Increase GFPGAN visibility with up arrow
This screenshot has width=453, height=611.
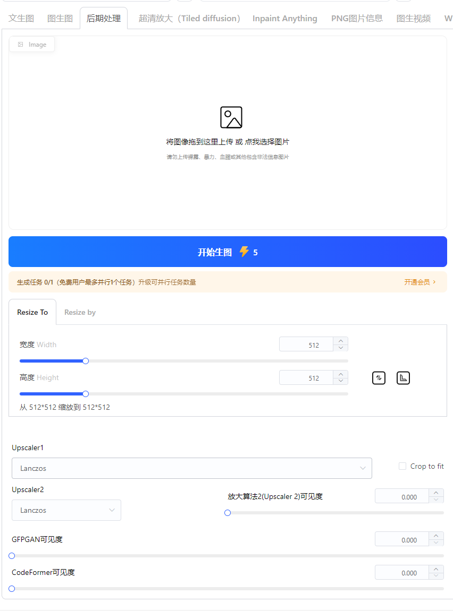coord(436,536)
